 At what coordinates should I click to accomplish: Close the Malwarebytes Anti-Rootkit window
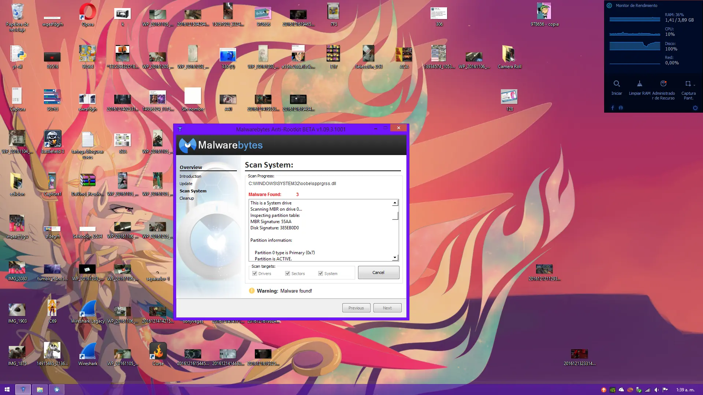[x=399, y=128]
